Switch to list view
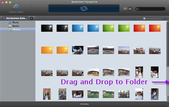169x107 pixels. pos(125,9)
